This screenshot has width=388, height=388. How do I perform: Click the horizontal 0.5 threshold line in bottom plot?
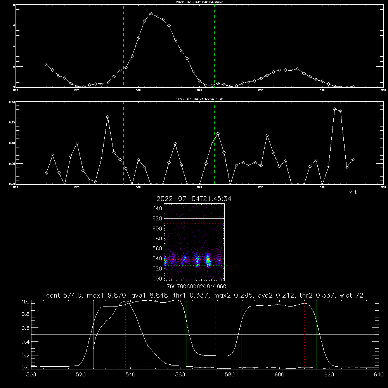pyautogui.click(x=205, y=334)
